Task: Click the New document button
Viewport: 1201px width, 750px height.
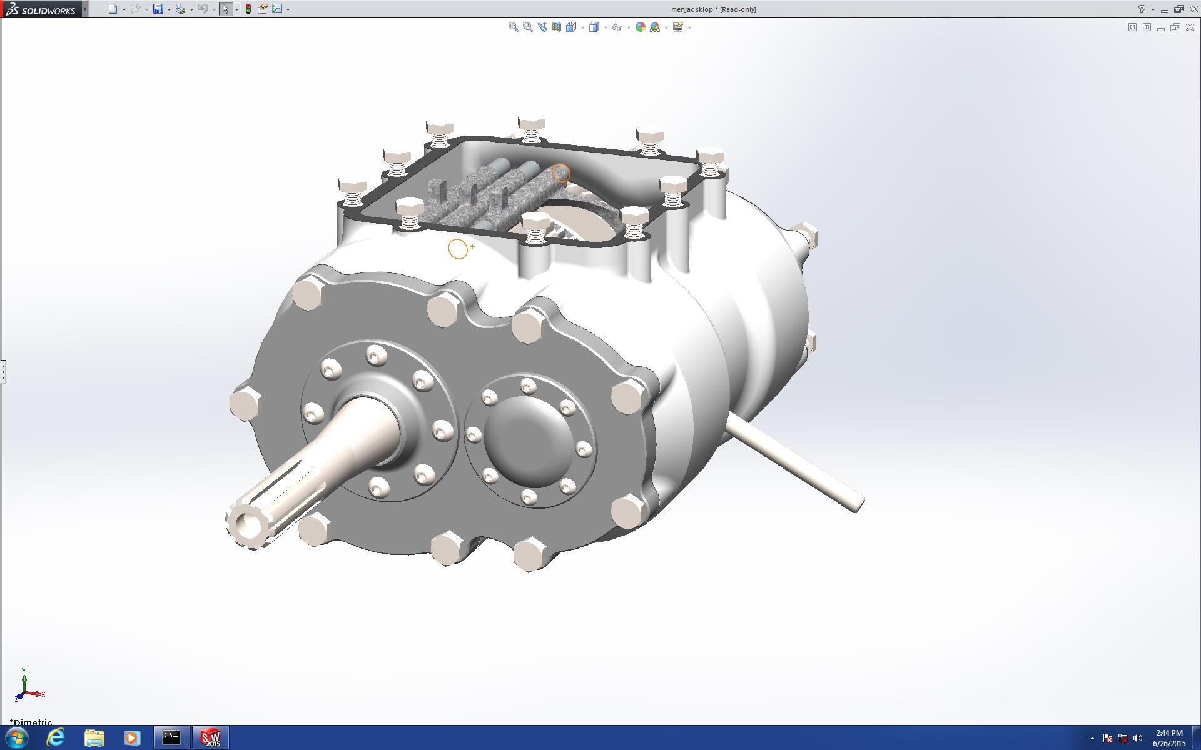Action: point(113,9)
